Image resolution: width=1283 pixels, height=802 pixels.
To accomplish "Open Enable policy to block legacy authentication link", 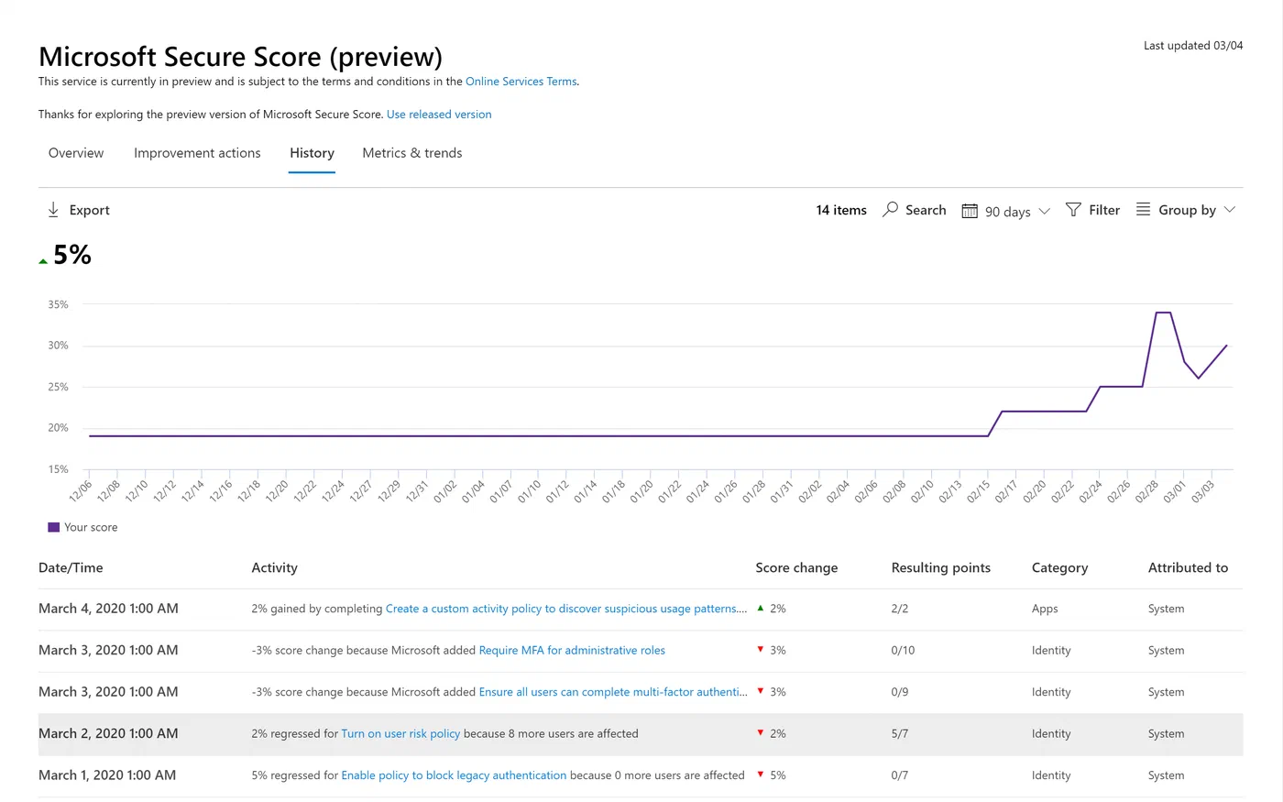I will (454, 775).
